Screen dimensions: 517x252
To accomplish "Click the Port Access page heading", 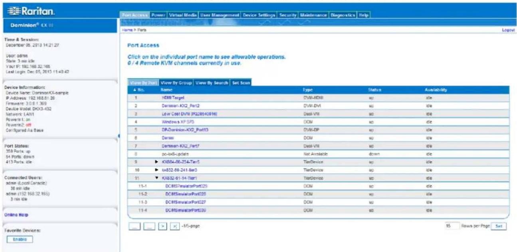I will click(x=143, y=46).
